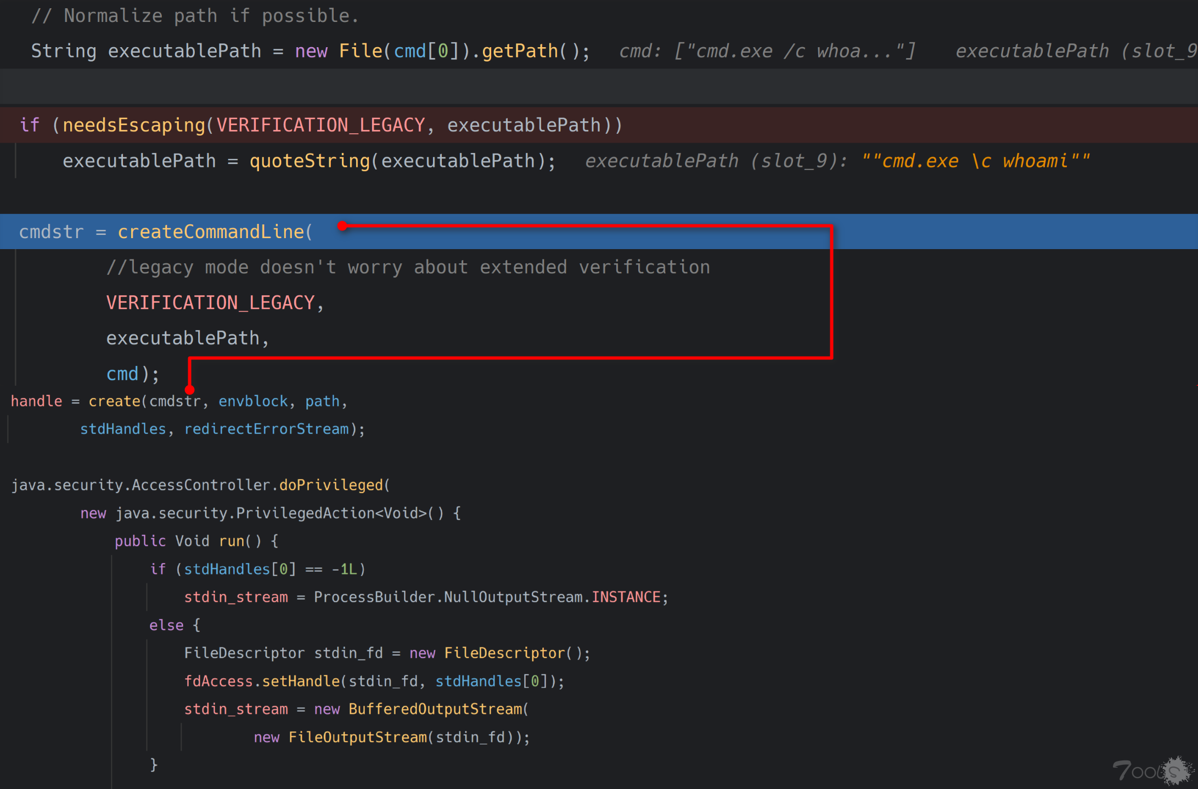Image resolution: width=1198 pixels, height=789 pixels.
Task: Click debug value ""cmd.exe \c whoami""
Action: (x=976, y=161)
